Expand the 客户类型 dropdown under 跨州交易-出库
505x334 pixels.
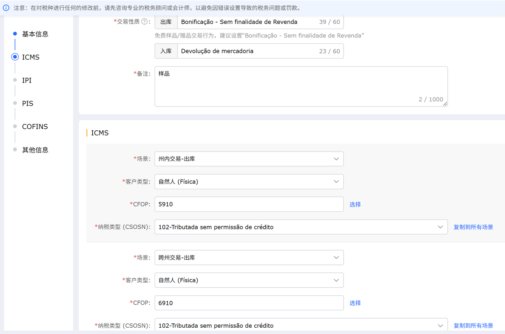tap(249, 280)
